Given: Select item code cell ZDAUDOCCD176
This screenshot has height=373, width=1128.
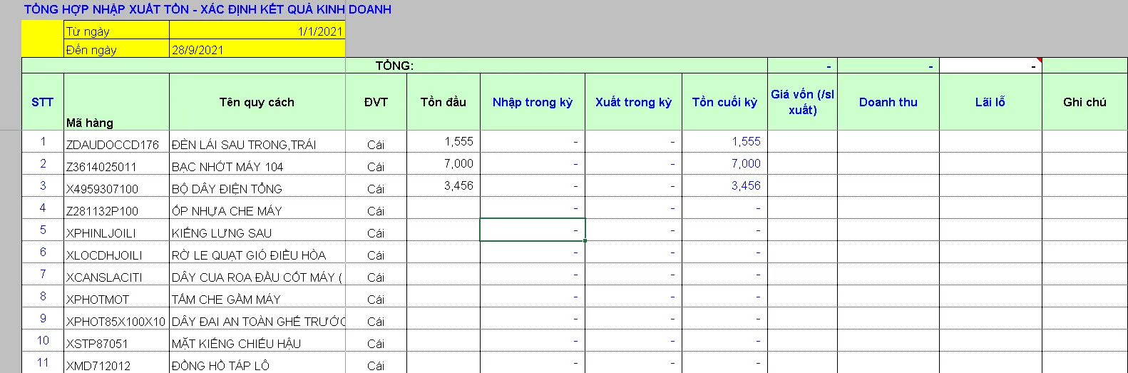Looking at the screenshot, I should (113, 144).
